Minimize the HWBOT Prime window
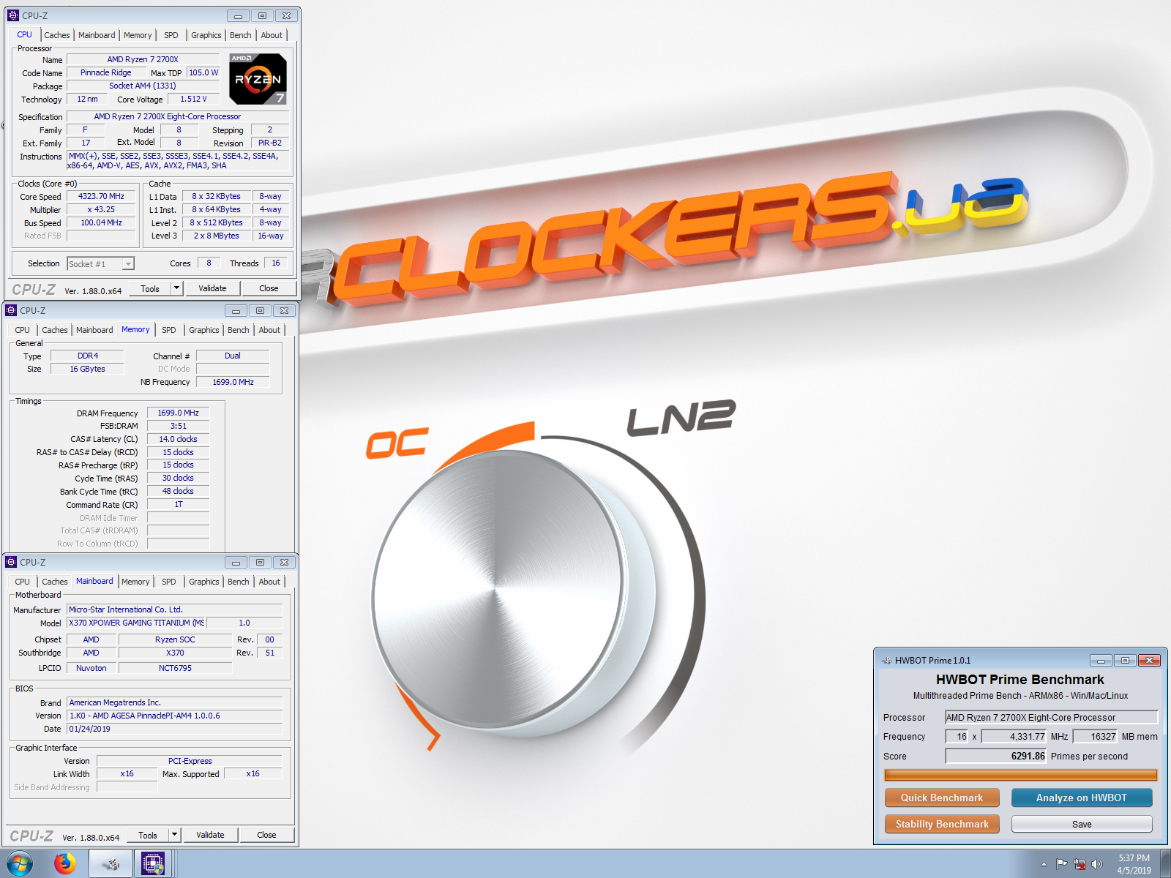The width and height of the screenshot is (1171, 878). 1101,660
